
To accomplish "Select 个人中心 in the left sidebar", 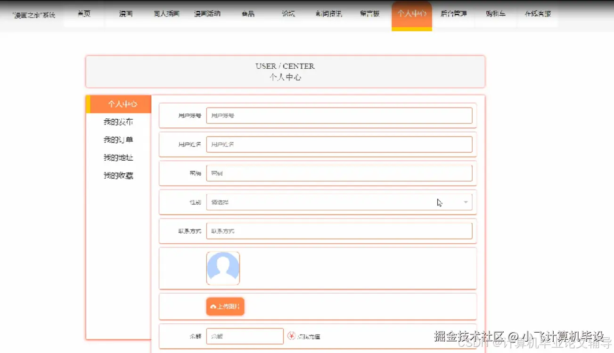I will coord(119,104).
